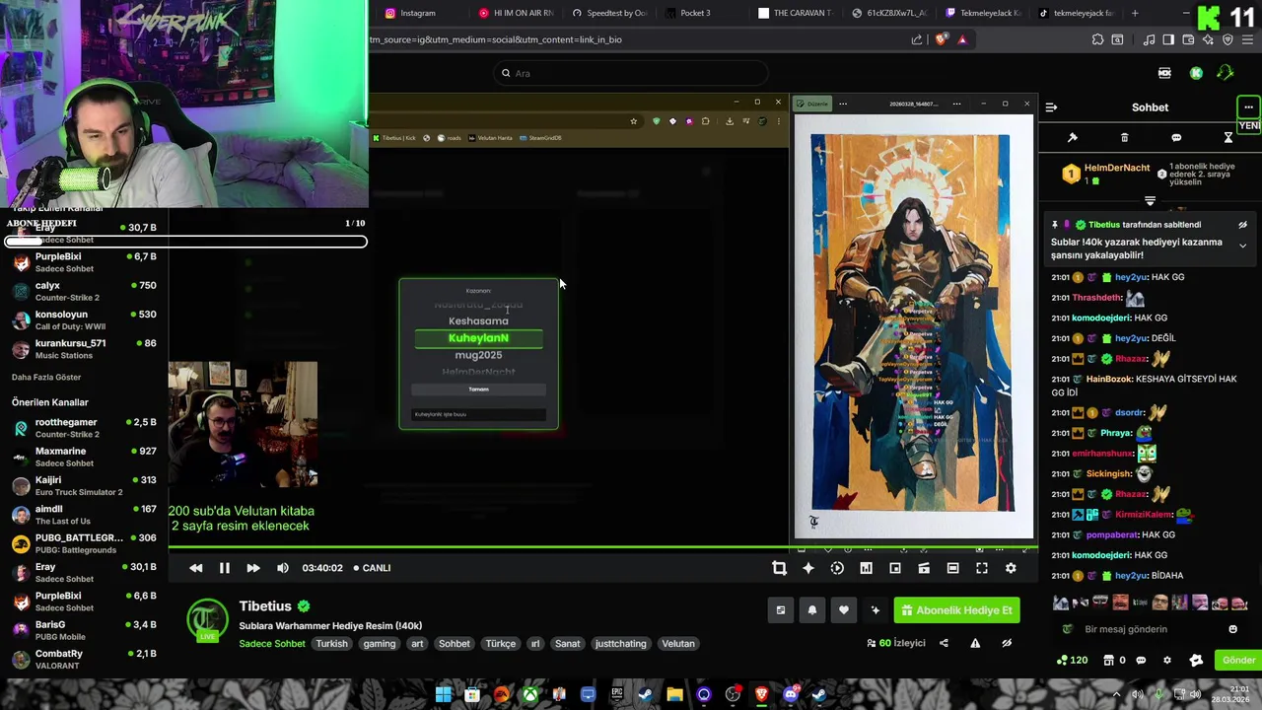Screen dimensions: 1262x710
Task: Toggle follow heart button for Tibetius
Action: pyautogui.click(x=843, y=610)
